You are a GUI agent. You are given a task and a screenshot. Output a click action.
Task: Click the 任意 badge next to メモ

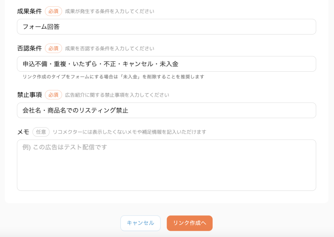41,132
